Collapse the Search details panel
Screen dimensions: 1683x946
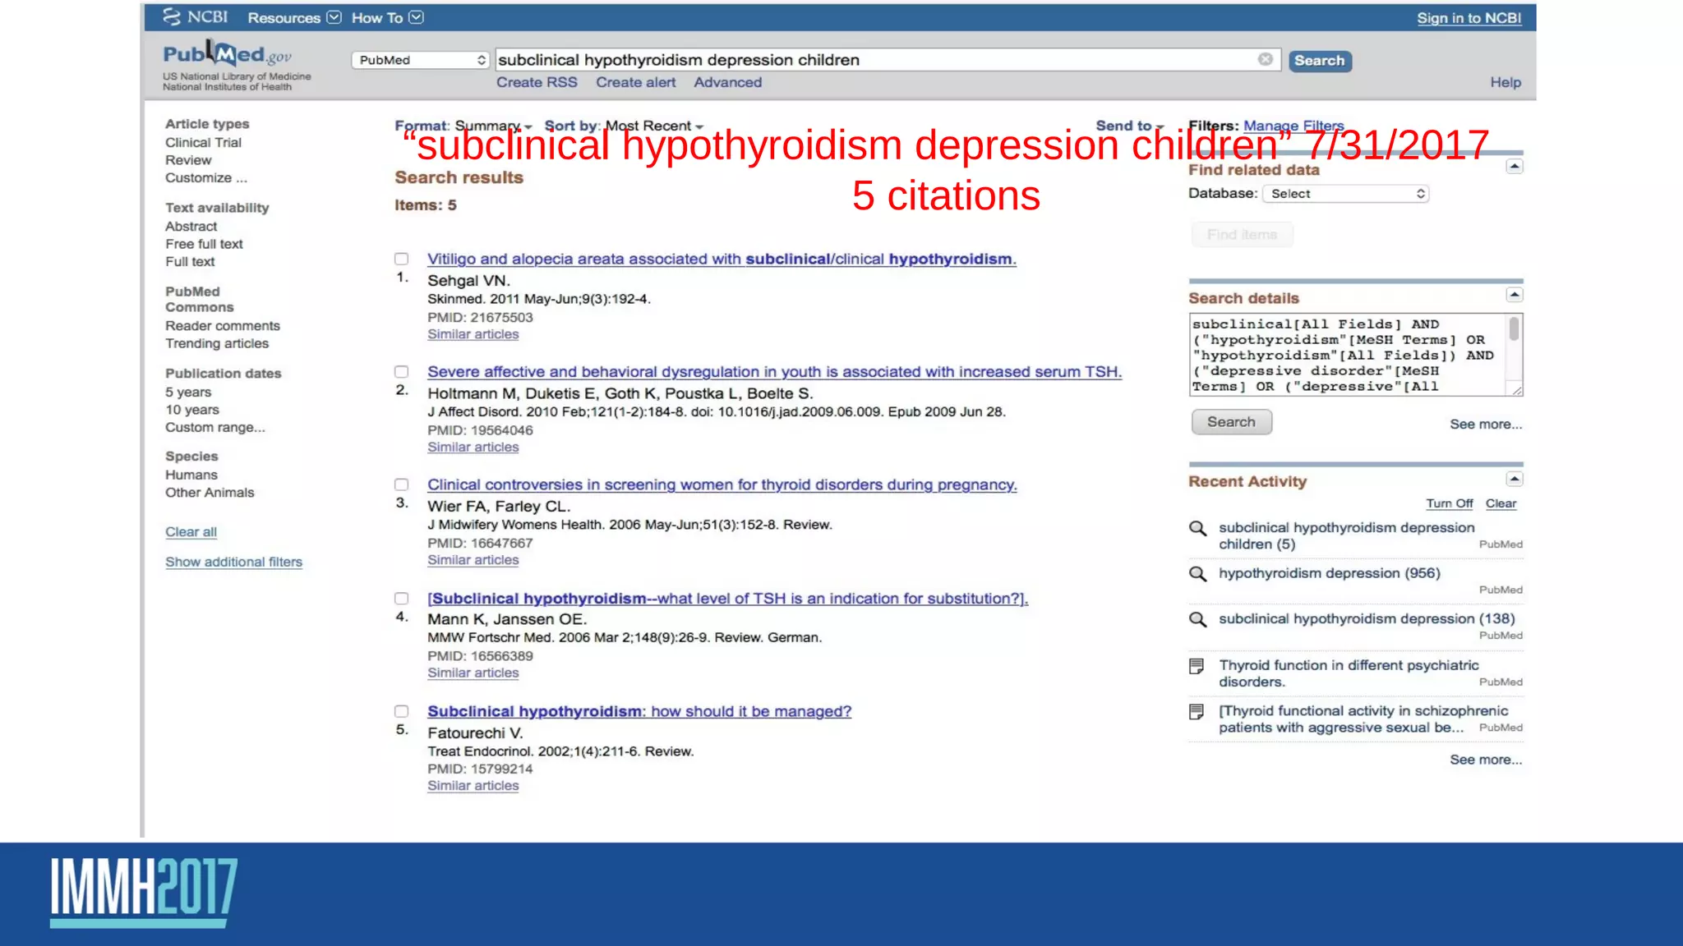[1515, 295]
